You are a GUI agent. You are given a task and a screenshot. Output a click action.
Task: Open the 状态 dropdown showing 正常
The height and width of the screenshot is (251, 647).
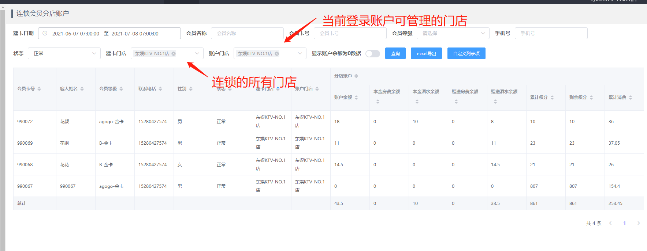click(64, 53)
